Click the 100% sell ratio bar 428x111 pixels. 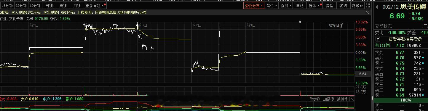[400, 100]
